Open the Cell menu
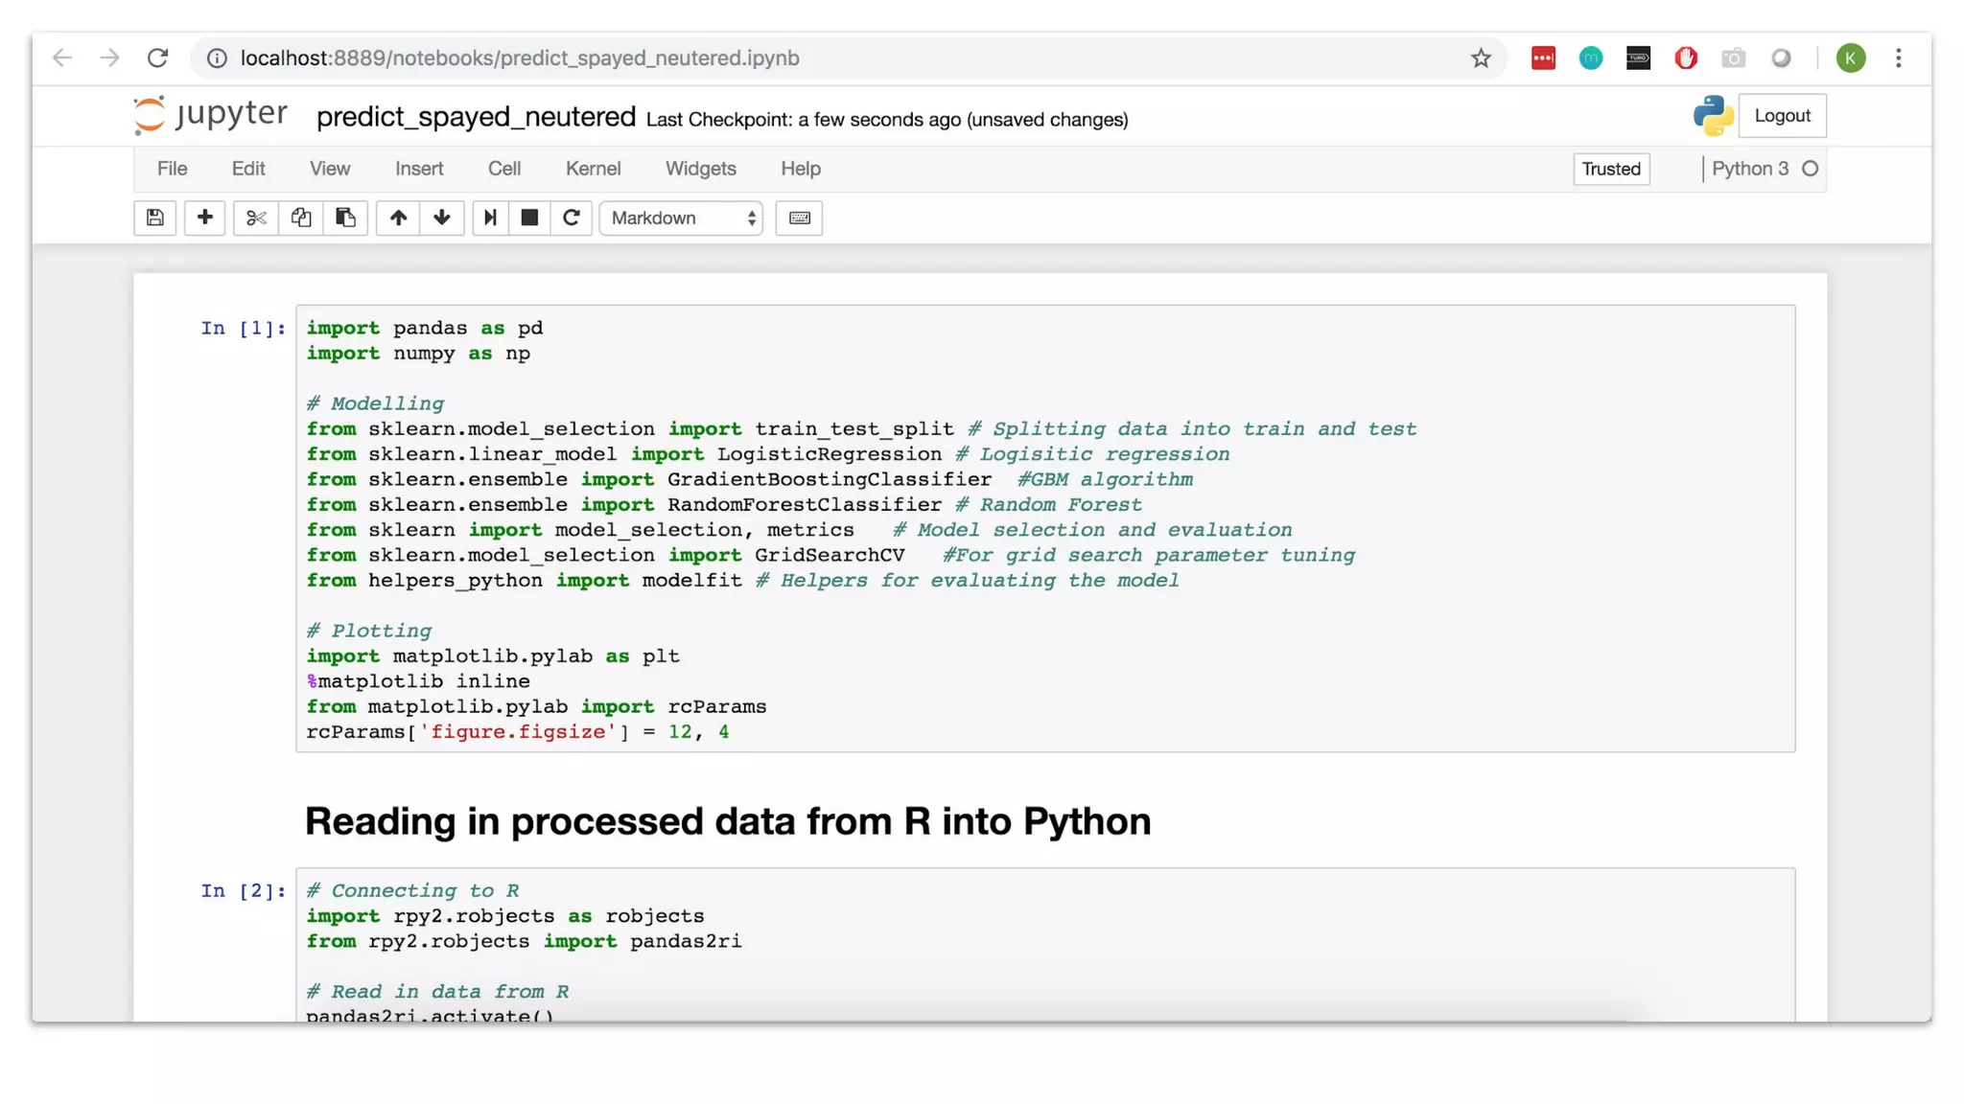Screen dimensions: 1964x1104 [504, 169]
